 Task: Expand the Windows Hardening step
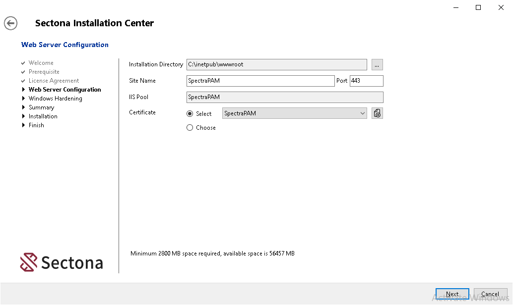[55, 99]
